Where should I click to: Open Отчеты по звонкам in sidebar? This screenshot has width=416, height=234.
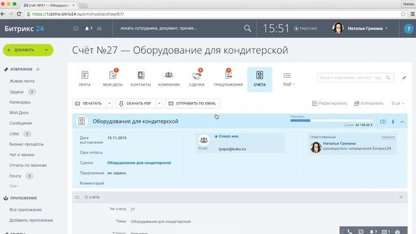point(28,165)
